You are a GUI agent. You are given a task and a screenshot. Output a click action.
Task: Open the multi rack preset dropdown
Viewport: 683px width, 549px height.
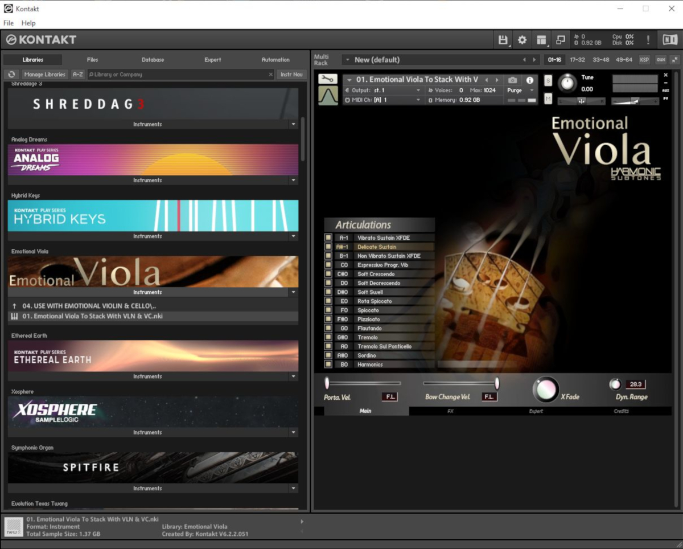347,60
